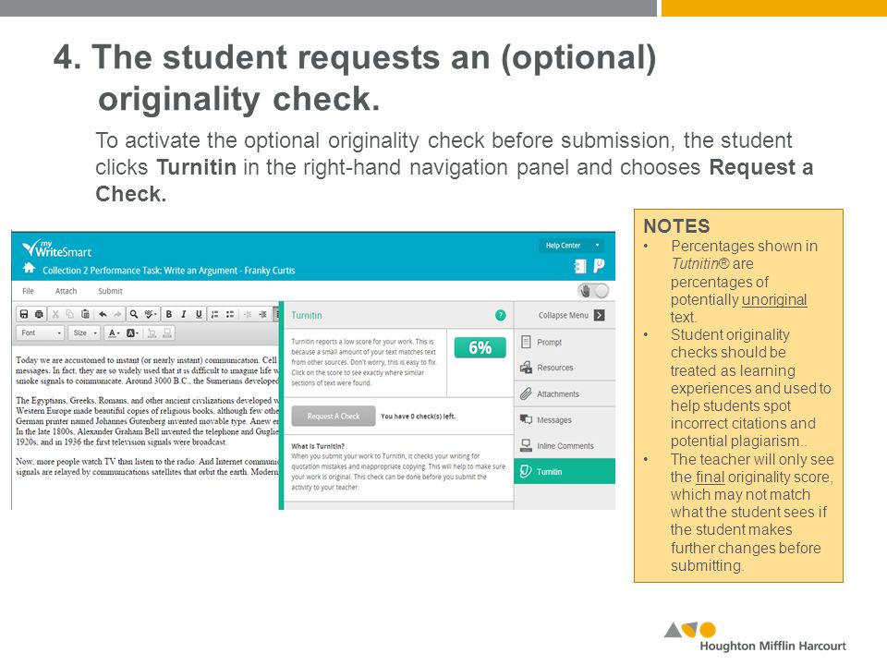
Task: Click the Turnitin help question mark
Action: [x=500, y=315]
